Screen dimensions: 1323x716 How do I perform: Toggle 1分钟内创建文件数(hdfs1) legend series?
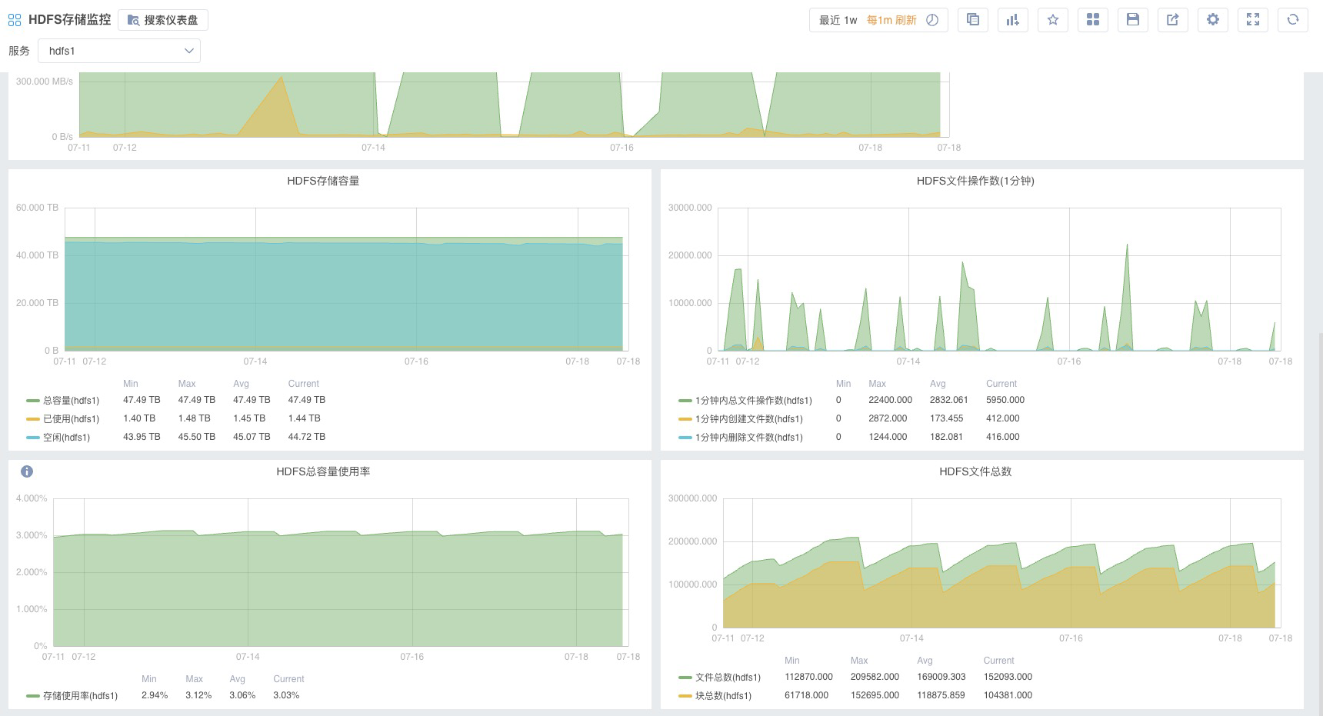748,419
